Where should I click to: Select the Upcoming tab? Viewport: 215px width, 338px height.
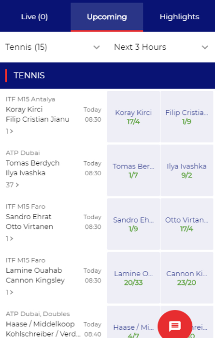tap(107, 17)
